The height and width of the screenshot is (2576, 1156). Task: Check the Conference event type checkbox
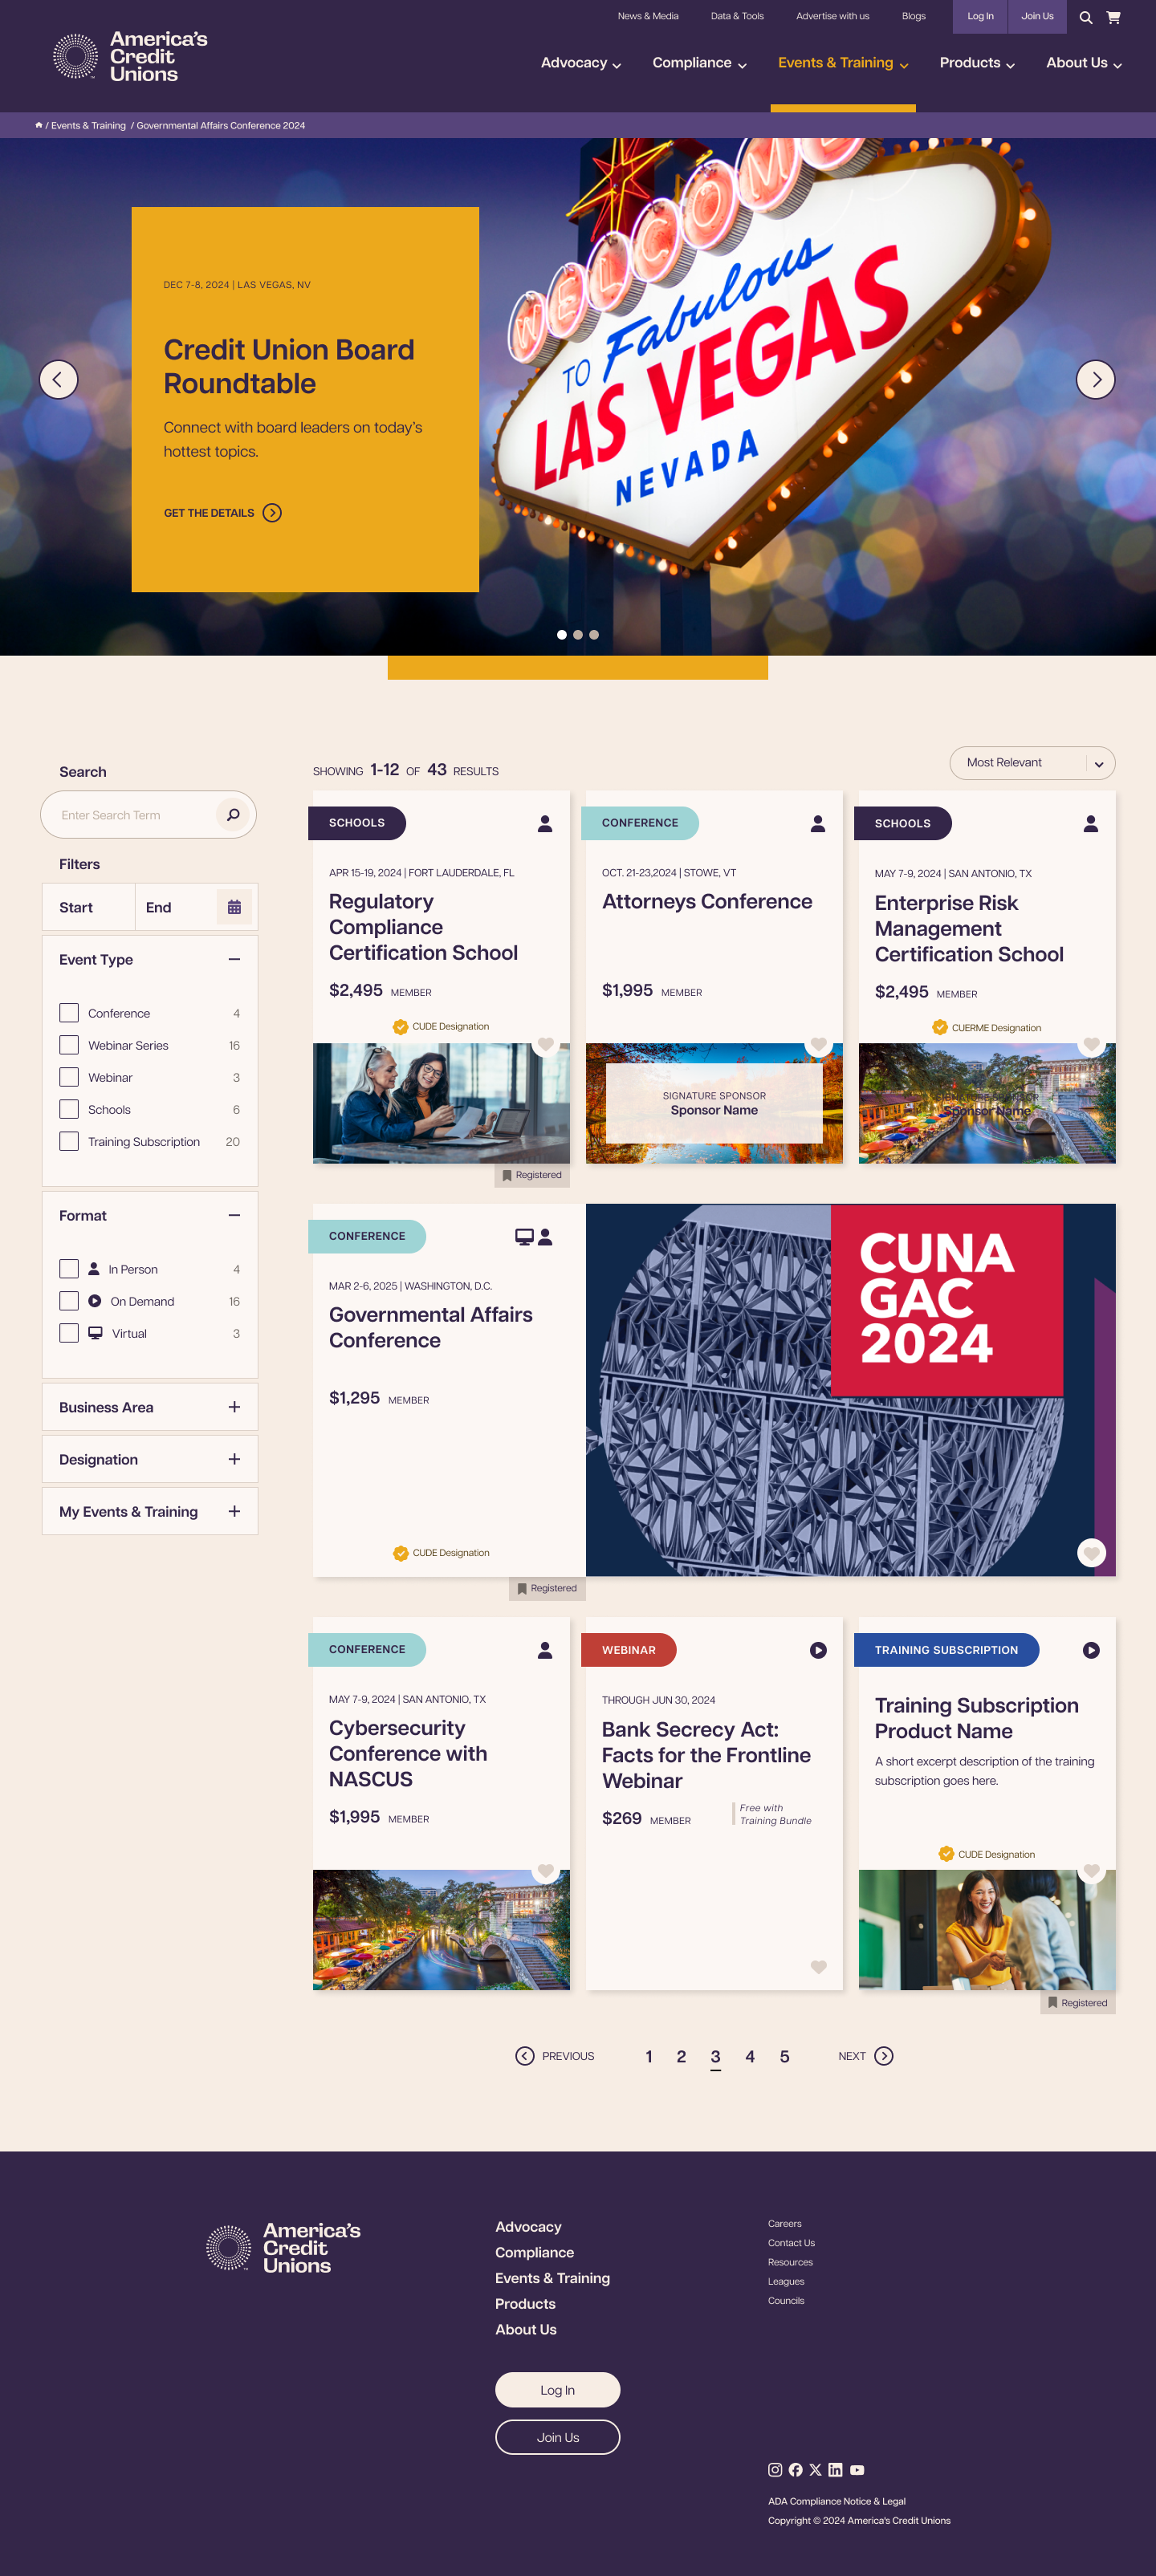[69, 1013]
